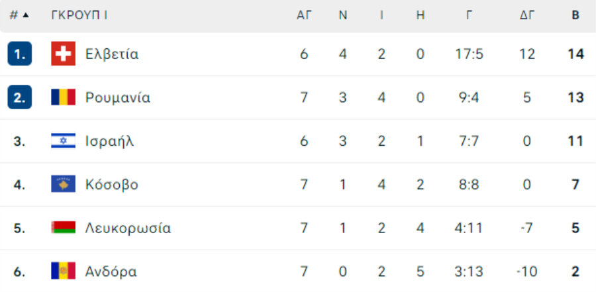This screenshot has height=292, width=596.
Task: Open the Ελβετία team link
Action: [112, 54]
